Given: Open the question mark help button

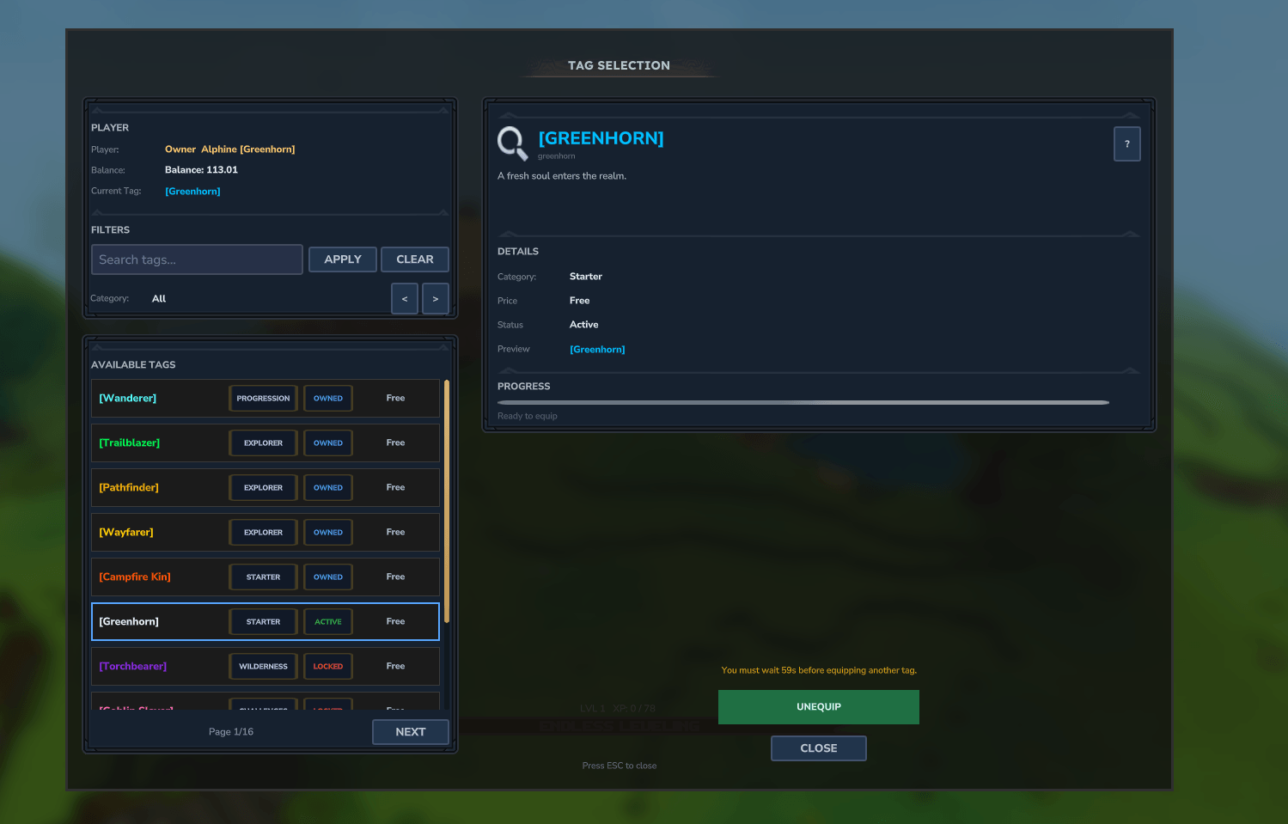Looking at the screenshot, I should pyautogui.click(x=1126, y=144).
